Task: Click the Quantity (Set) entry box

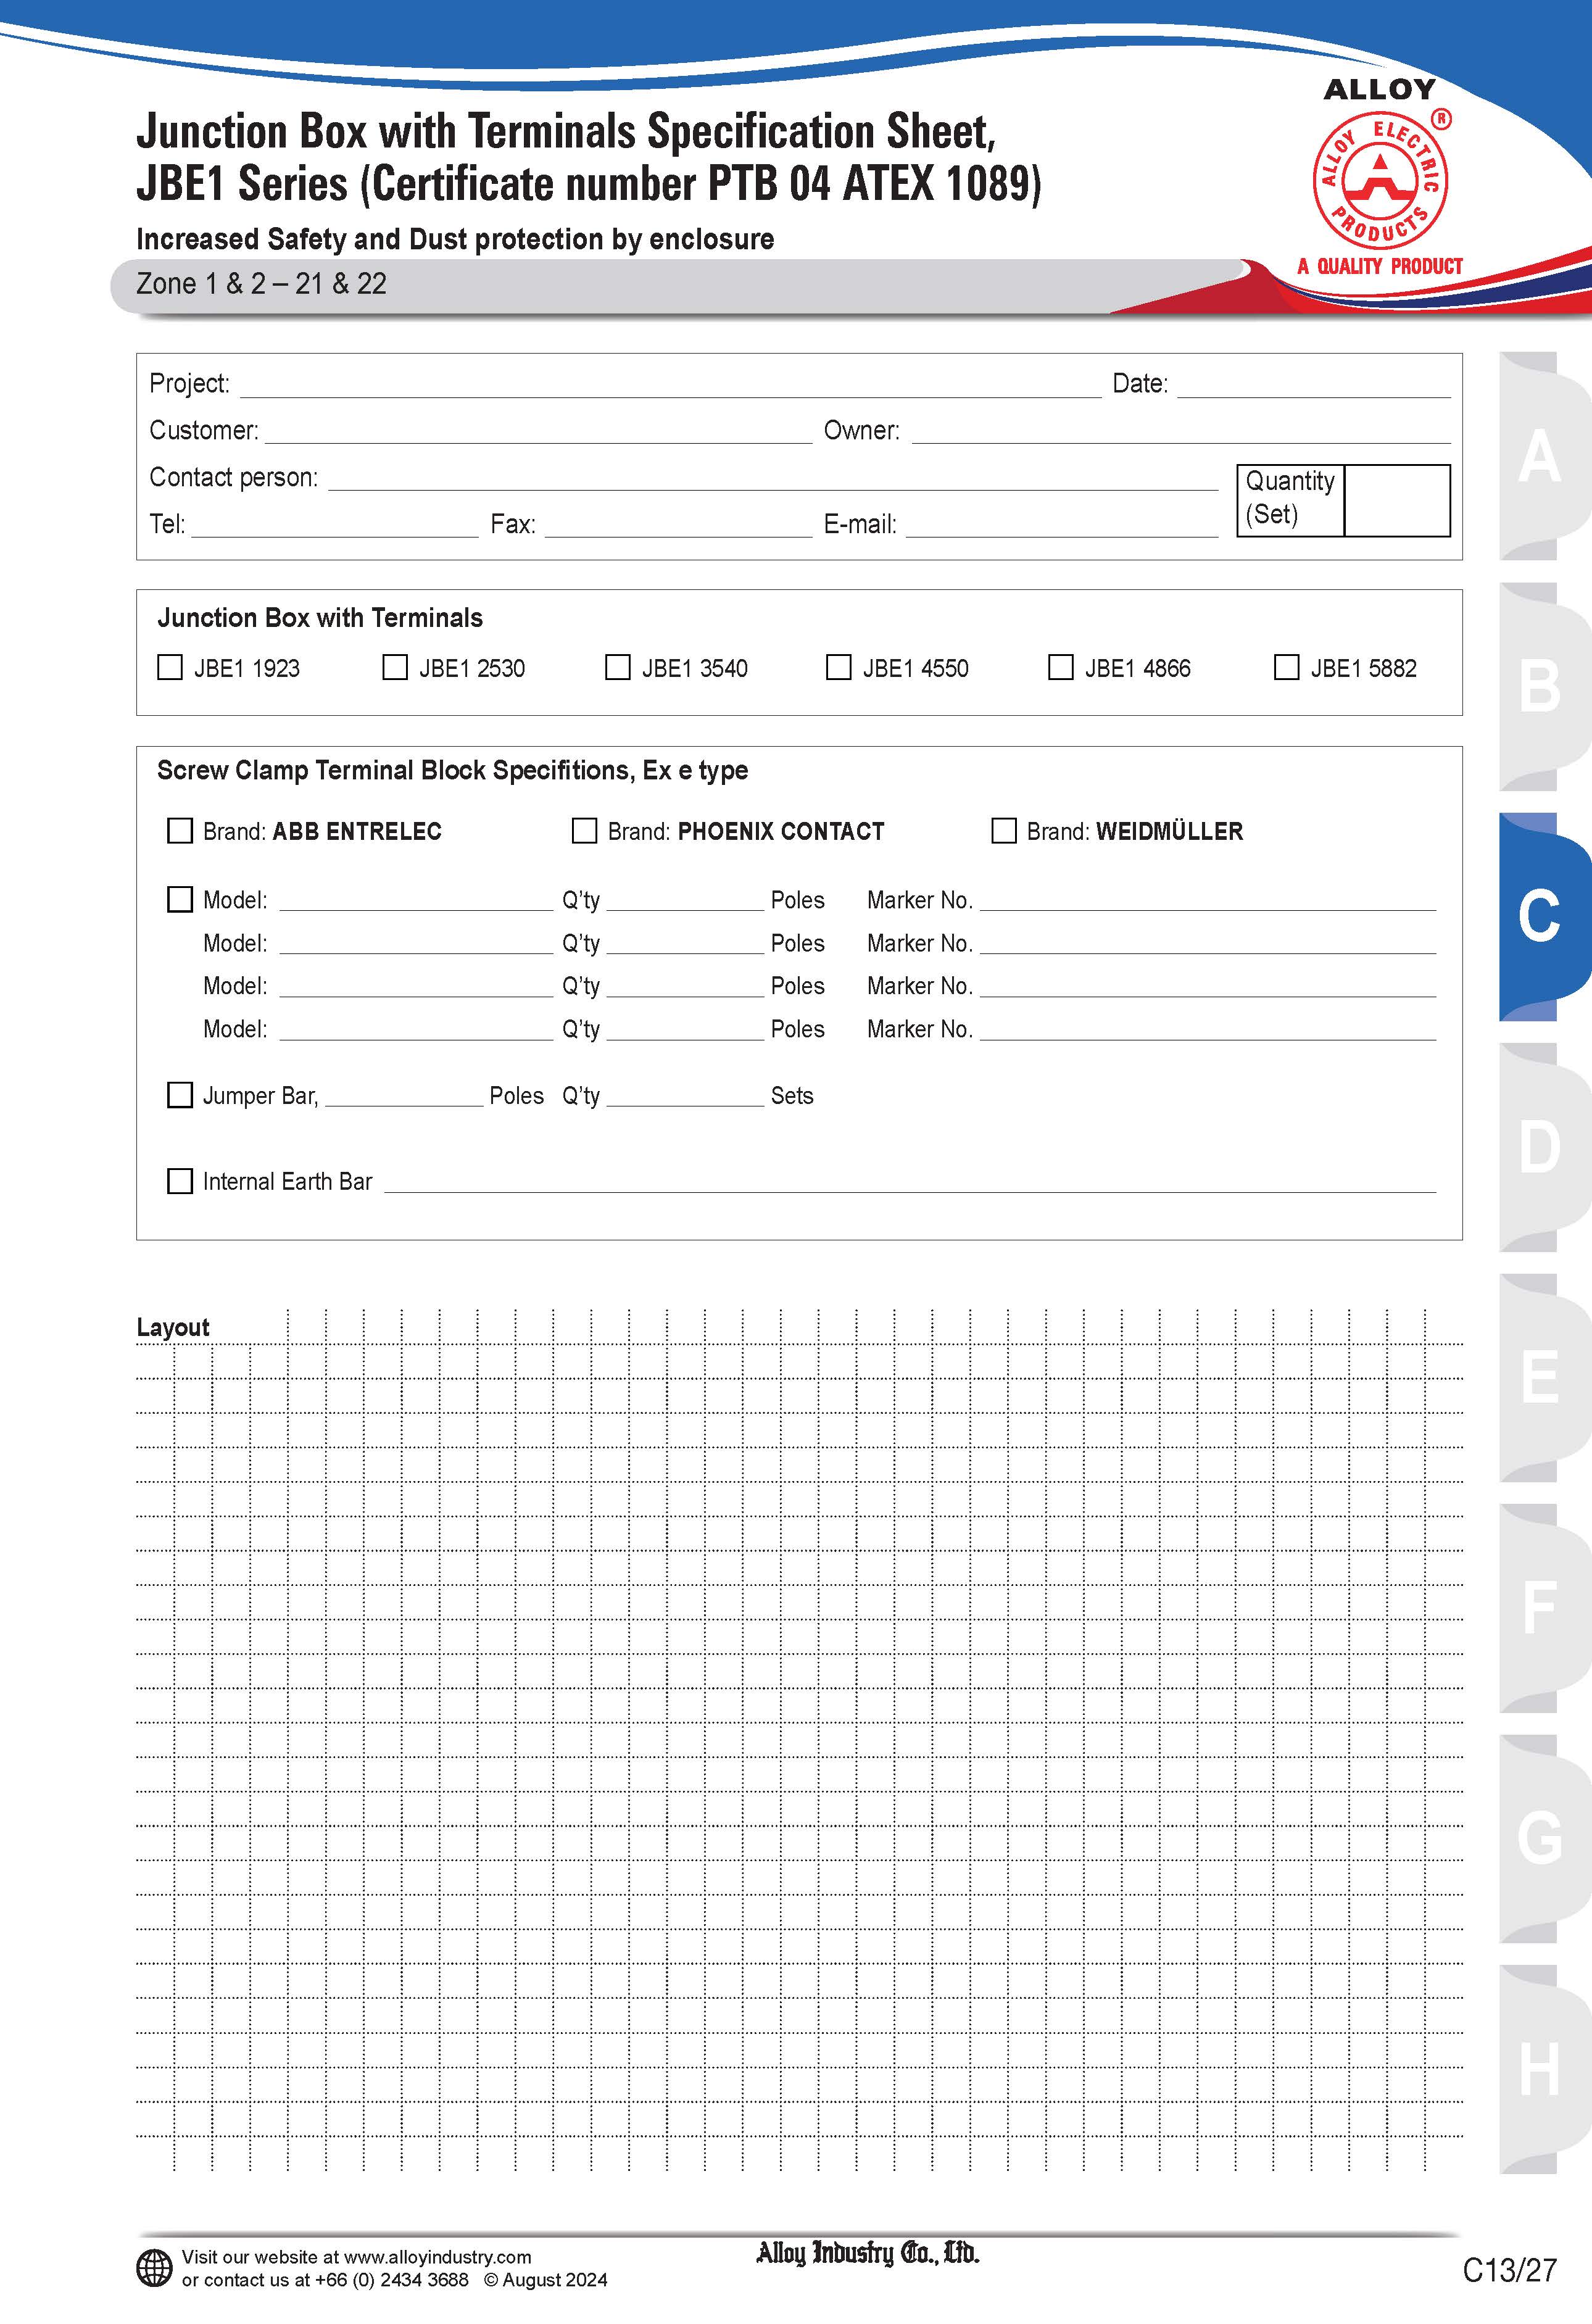Action: click(x=1397, y=500)
